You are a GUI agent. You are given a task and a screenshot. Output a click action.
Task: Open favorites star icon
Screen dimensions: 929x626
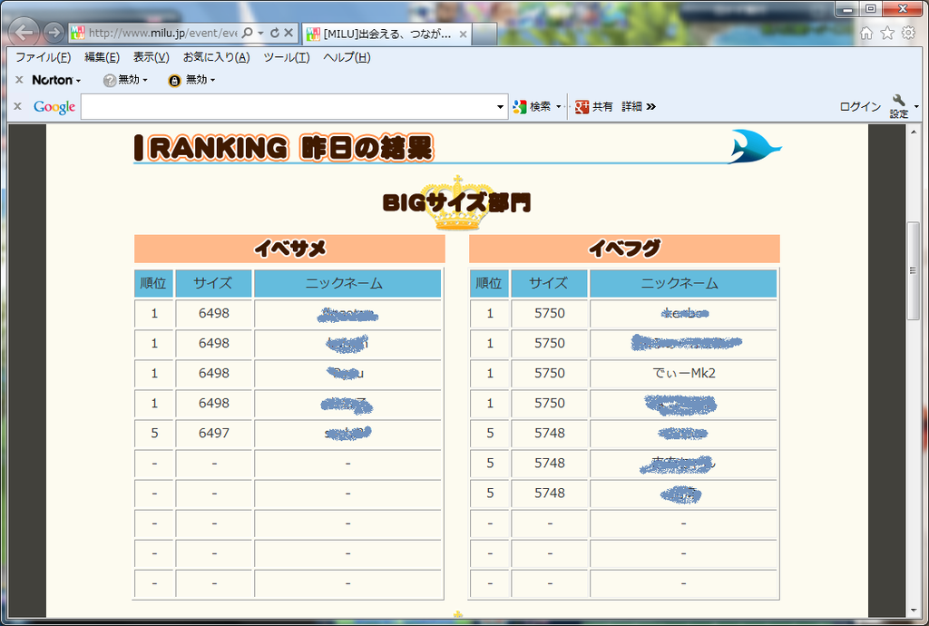click(887, 33)
